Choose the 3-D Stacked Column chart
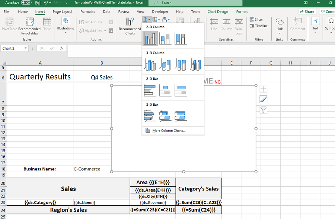Image resolution: width=335 pixels, height=219 pixels. click(x=165, y=65)
